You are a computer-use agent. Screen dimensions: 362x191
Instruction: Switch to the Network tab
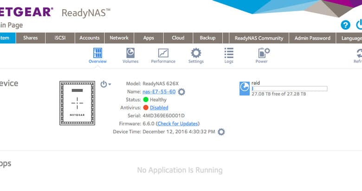(119, 38)
